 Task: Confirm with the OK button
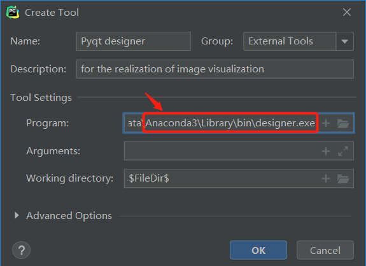tap(258, 250)
